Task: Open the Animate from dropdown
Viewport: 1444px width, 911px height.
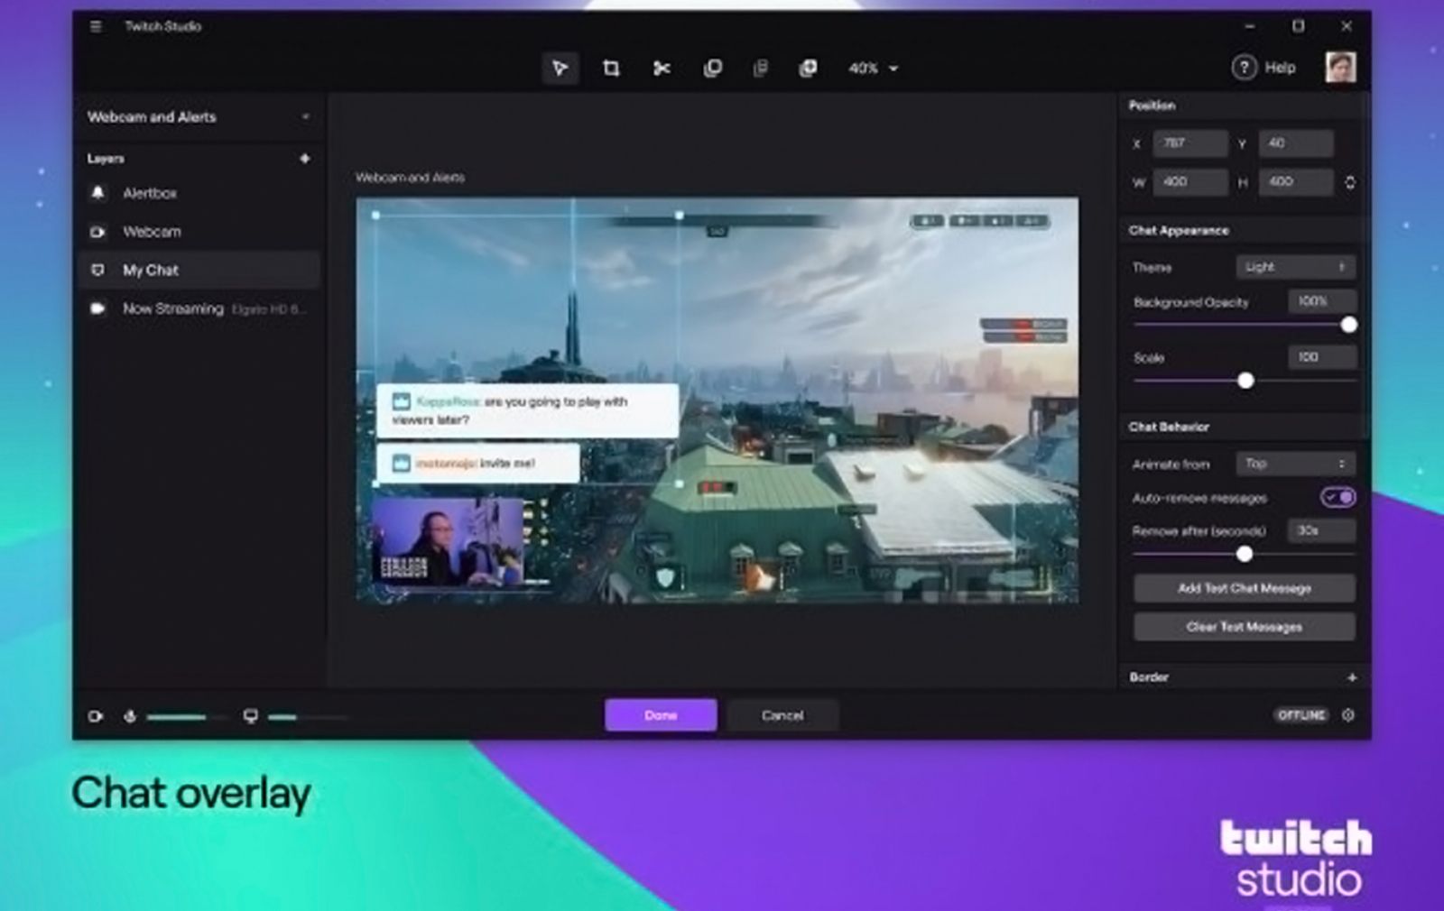Action: 1295,464
